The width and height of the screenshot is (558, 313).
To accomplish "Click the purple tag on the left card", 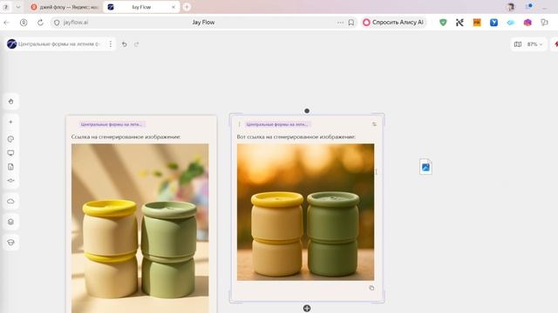I will pos(112,124).
